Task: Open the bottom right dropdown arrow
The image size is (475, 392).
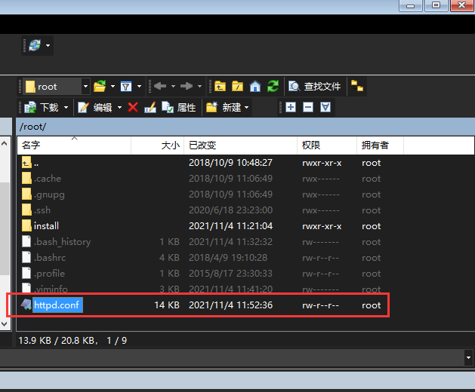Action: pos(469,358)
